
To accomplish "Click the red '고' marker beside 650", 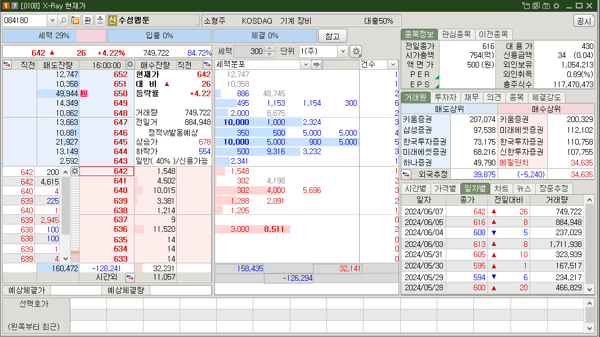I will [84, 93].
